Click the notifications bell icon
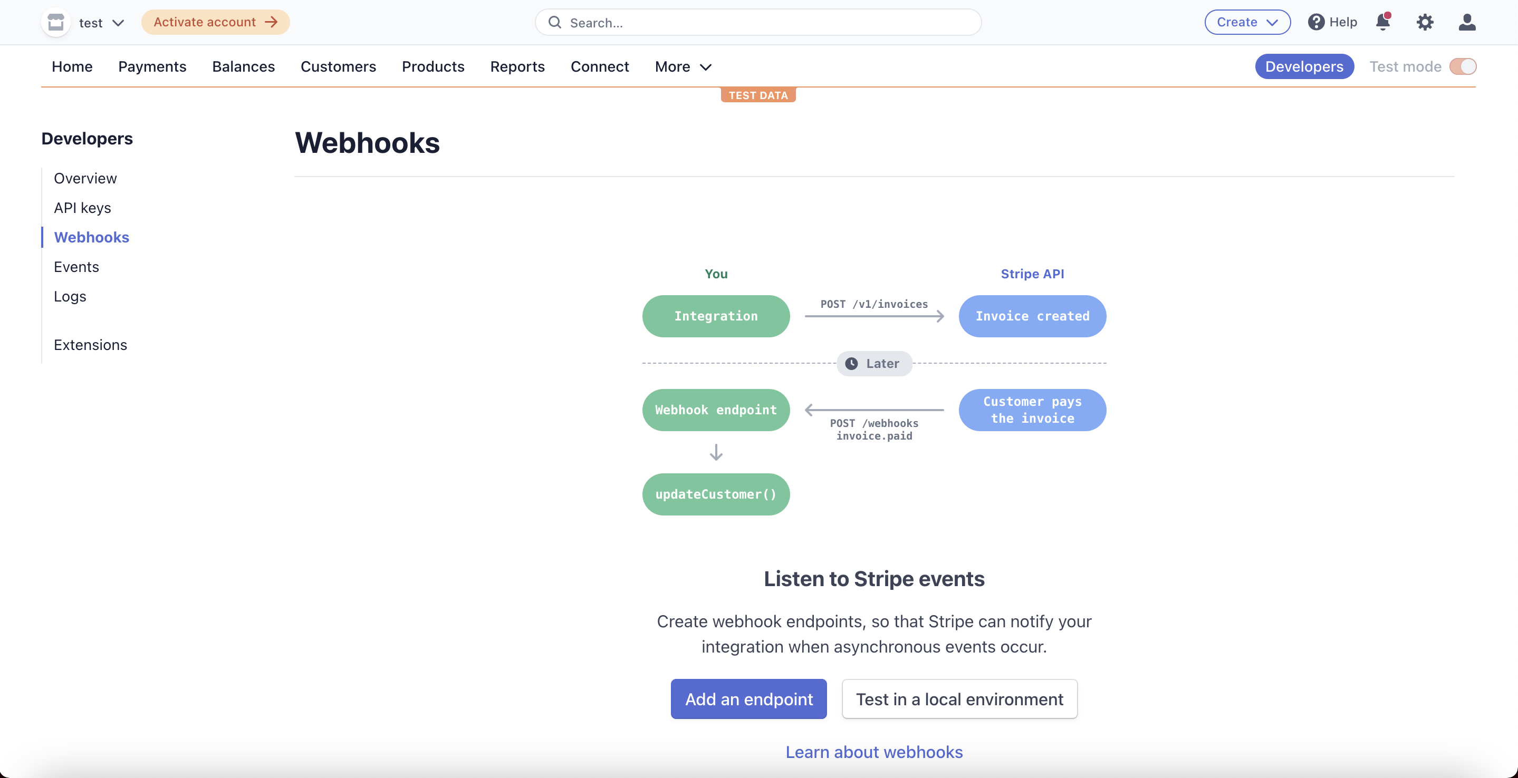1518x778 pixels. (x=1382, y=22)
